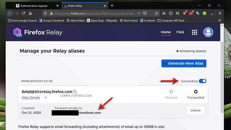Open the Groups | Facebook bookmark
The image size is (231, 130).
52,21
